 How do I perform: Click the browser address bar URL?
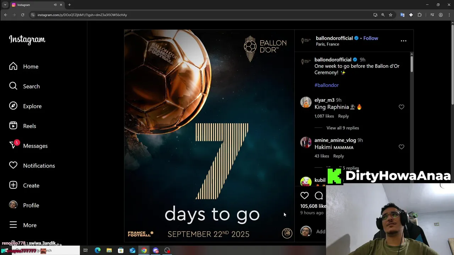pos(82,15)
